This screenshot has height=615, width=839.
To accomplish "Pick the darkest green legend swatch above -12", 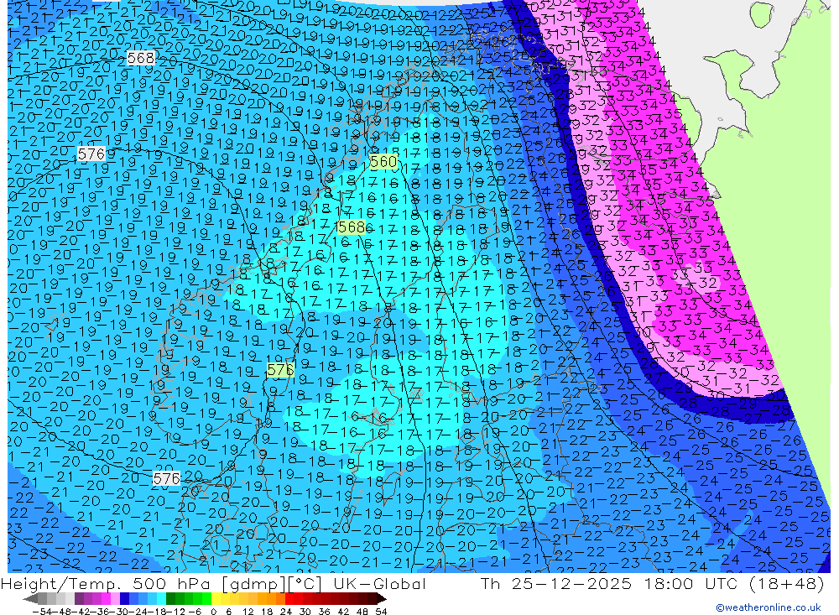I will tap(170, 598).
